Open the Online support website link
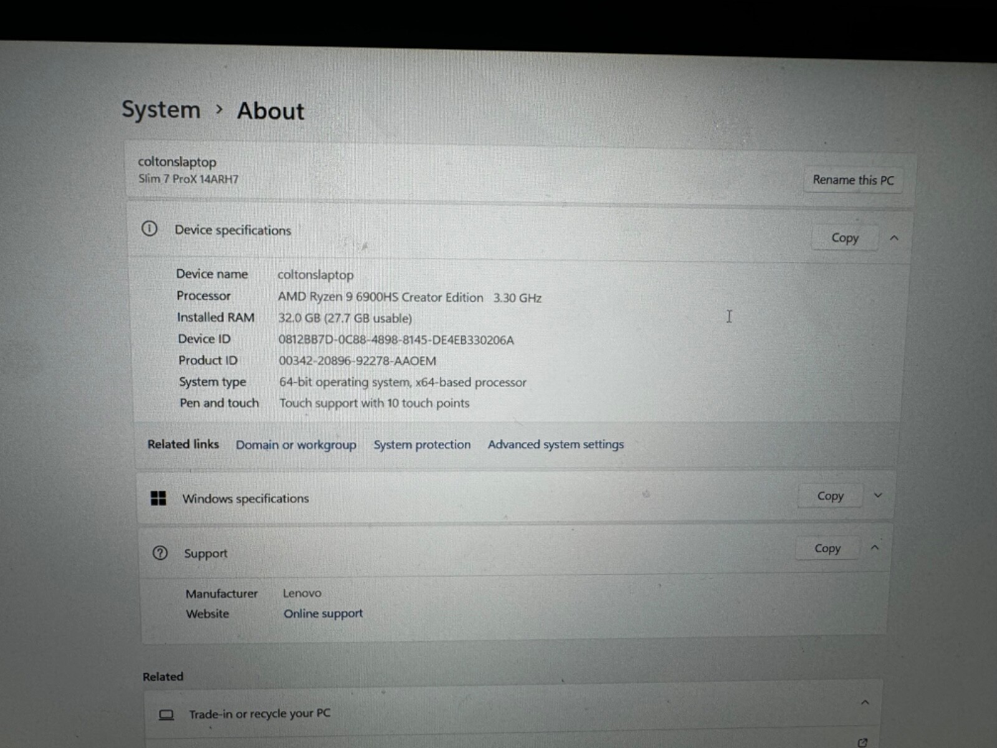This screenshot has width=997, height=748. (323, 613)
